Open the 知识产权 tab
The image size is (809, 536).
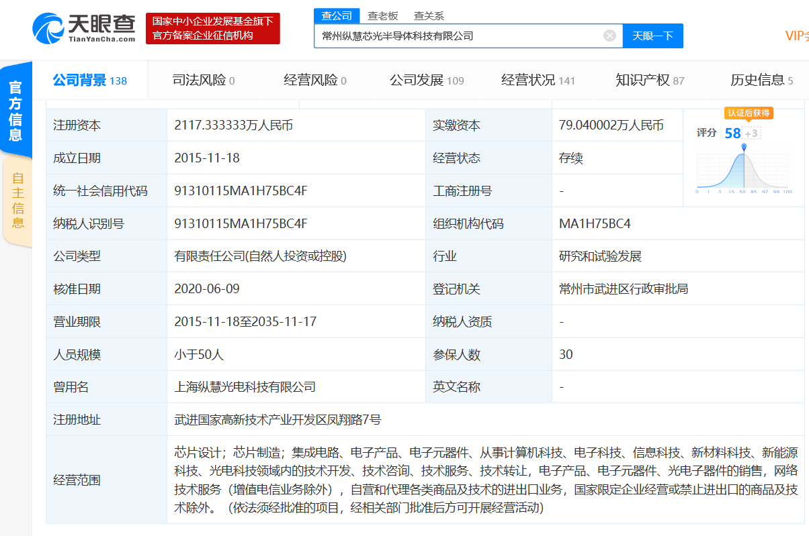click(x=649, y=81)
